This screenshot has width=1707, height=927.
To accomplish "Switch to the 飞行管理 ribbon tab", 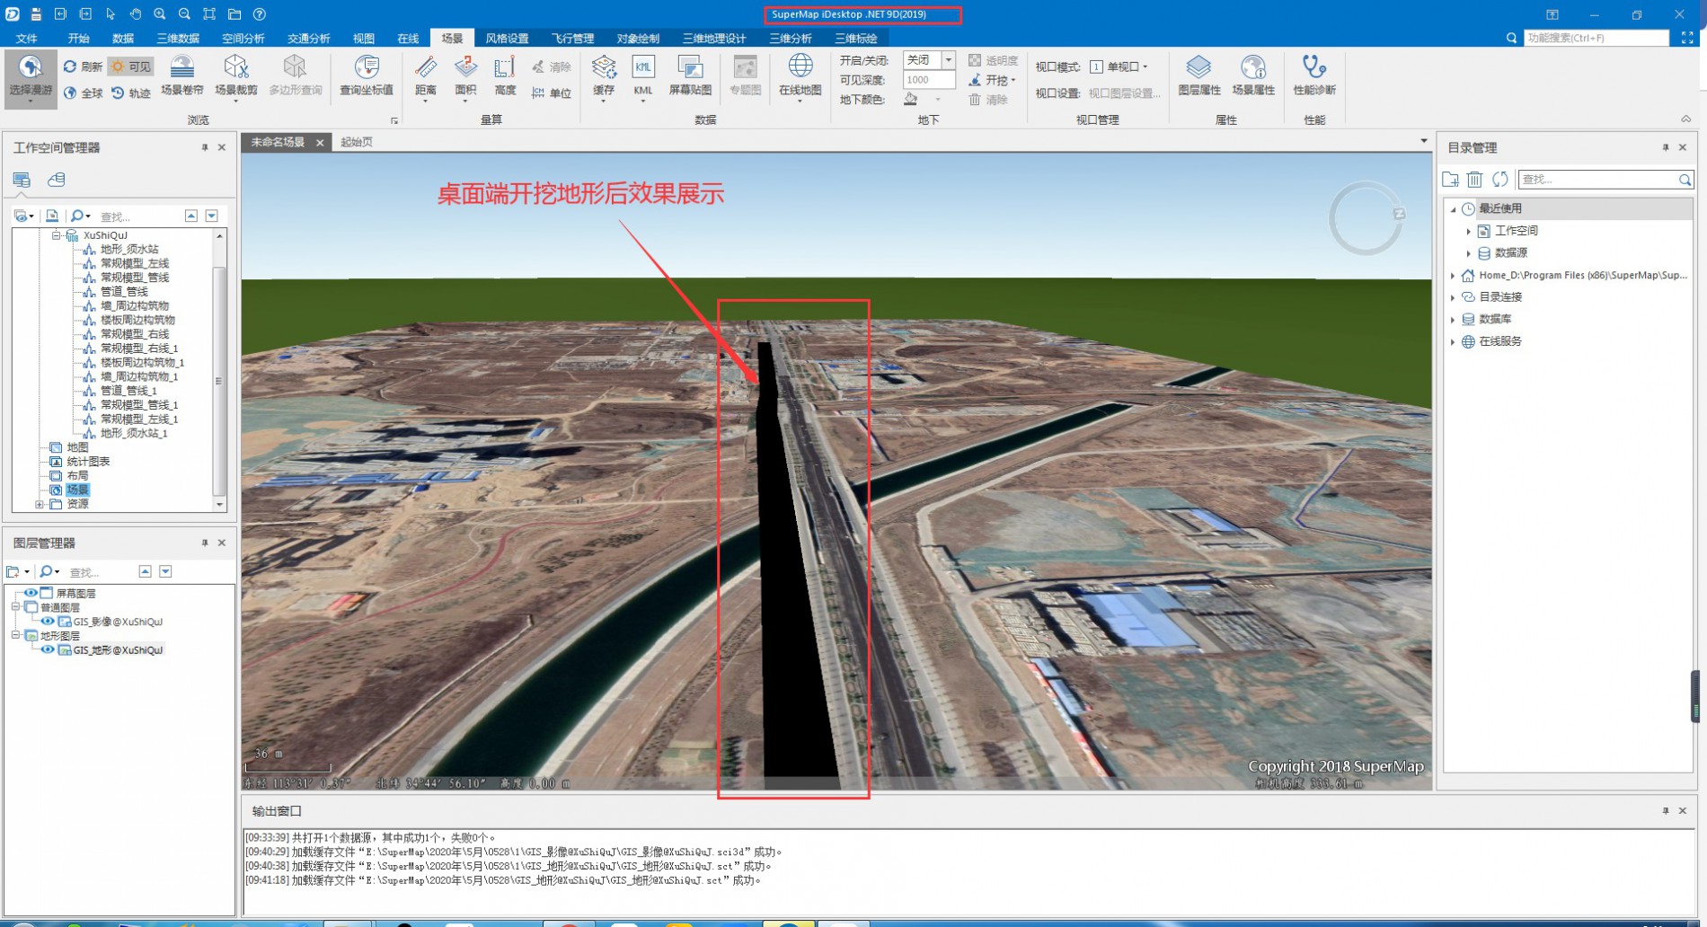I will pos(572,38).
